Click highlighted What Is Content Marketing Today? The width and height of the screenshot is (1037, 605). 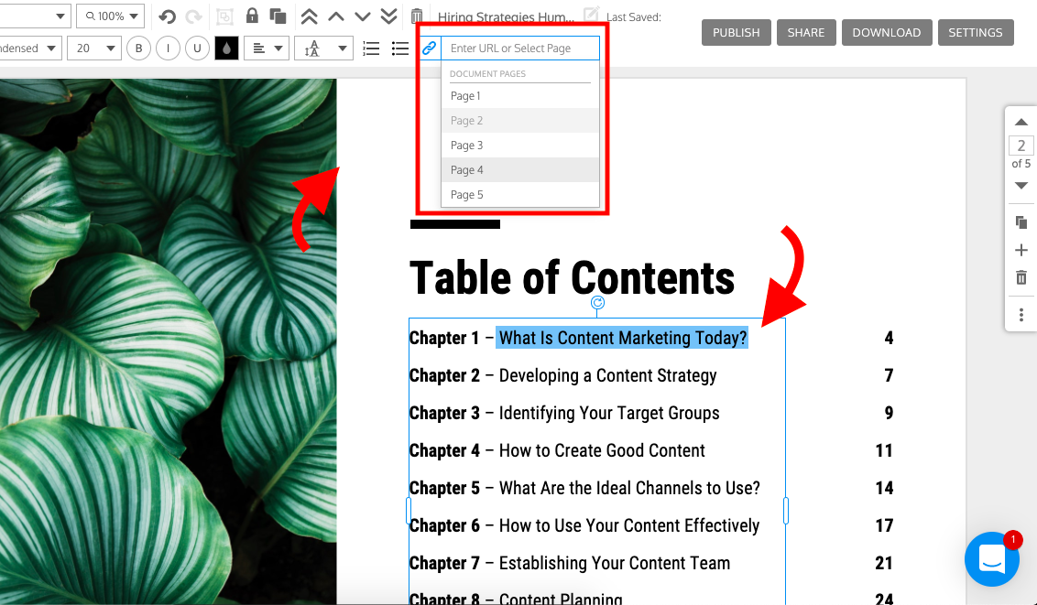coord(622,338)
